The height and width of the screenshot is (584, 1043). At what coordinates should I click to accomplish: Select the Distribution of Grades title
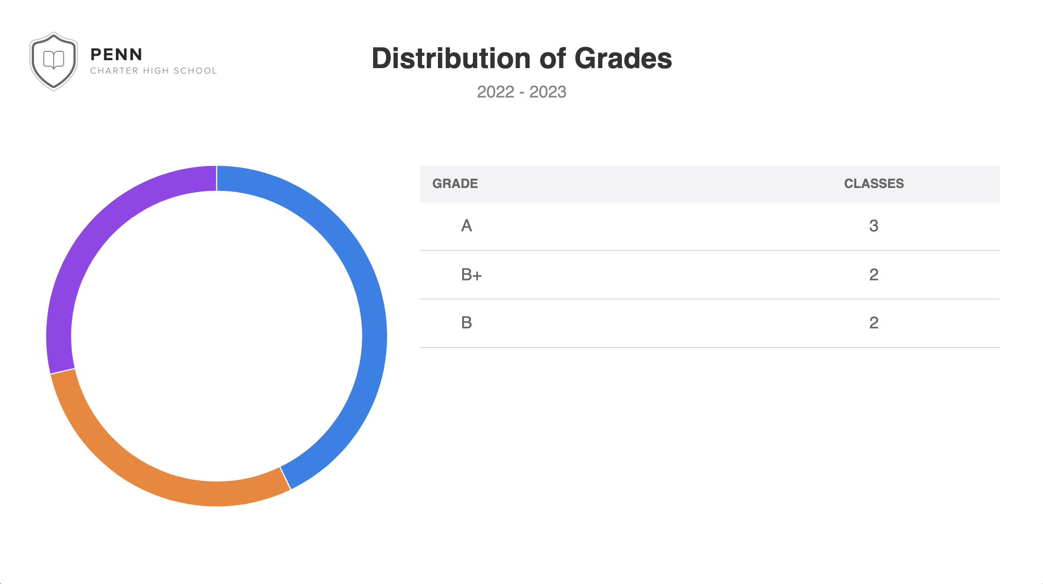click(521, 59)
